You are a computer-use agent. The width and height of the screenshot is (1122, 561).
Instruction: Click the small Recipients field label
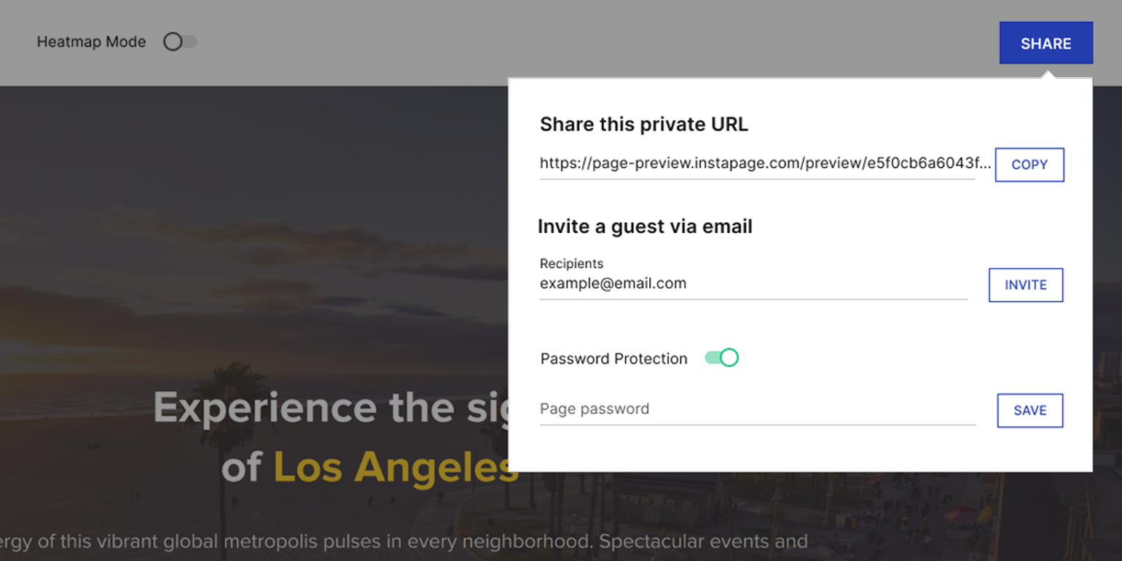[571, 264]
